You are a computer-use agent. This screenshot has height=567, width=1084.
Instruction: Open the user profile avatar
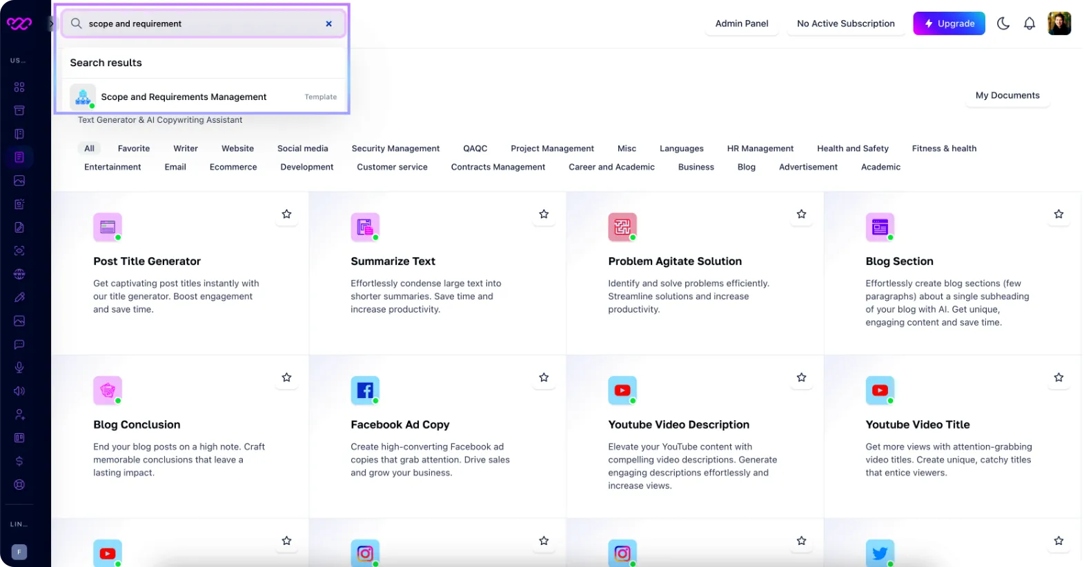1059,23
